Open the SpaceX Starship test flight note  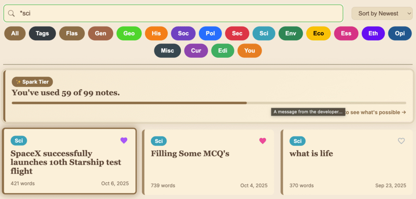66,162
